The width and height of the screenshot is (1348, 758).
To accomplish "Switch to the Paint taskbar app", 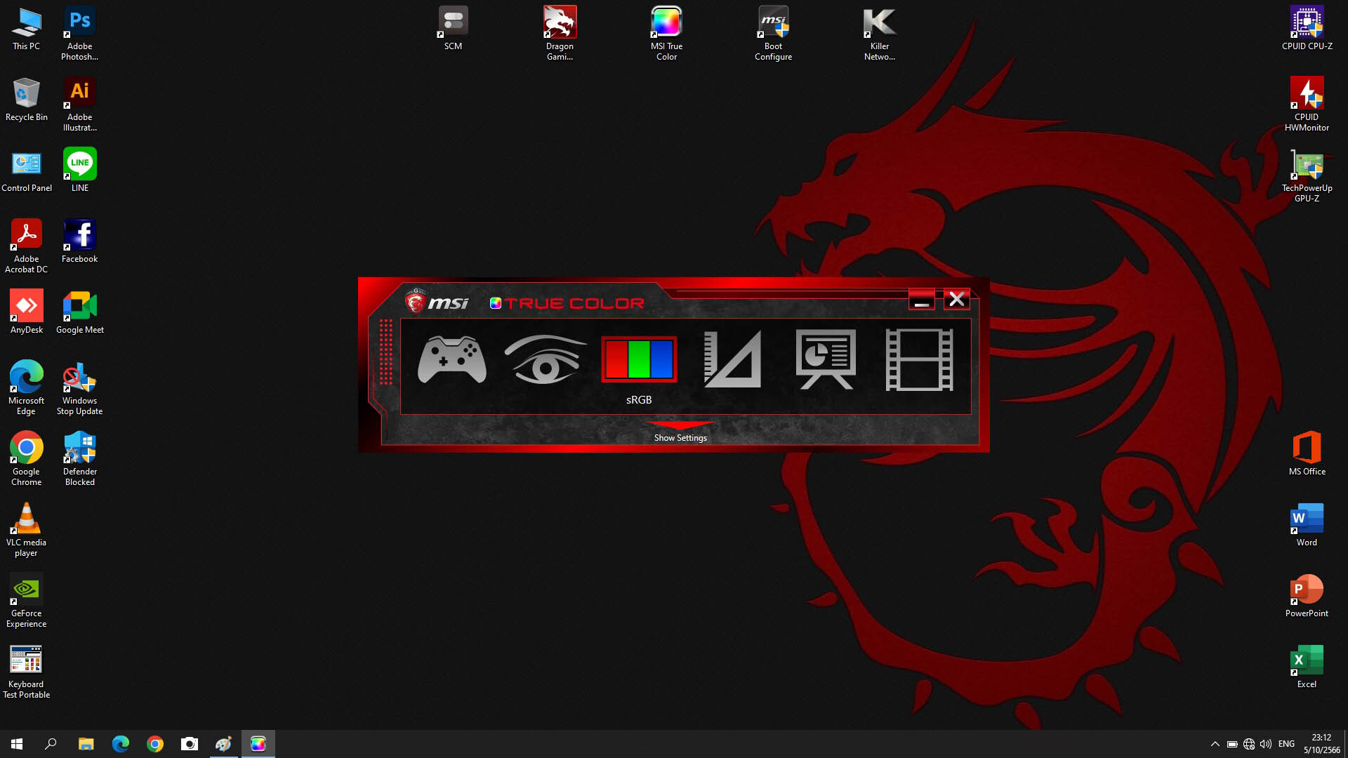I will (223, 744).
